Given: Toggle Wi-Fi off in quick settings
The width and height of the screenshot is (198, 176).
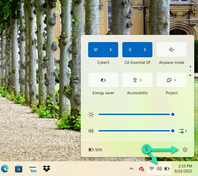Looking at the screenshot, I should pyautogui.click(x=96, y=50).
